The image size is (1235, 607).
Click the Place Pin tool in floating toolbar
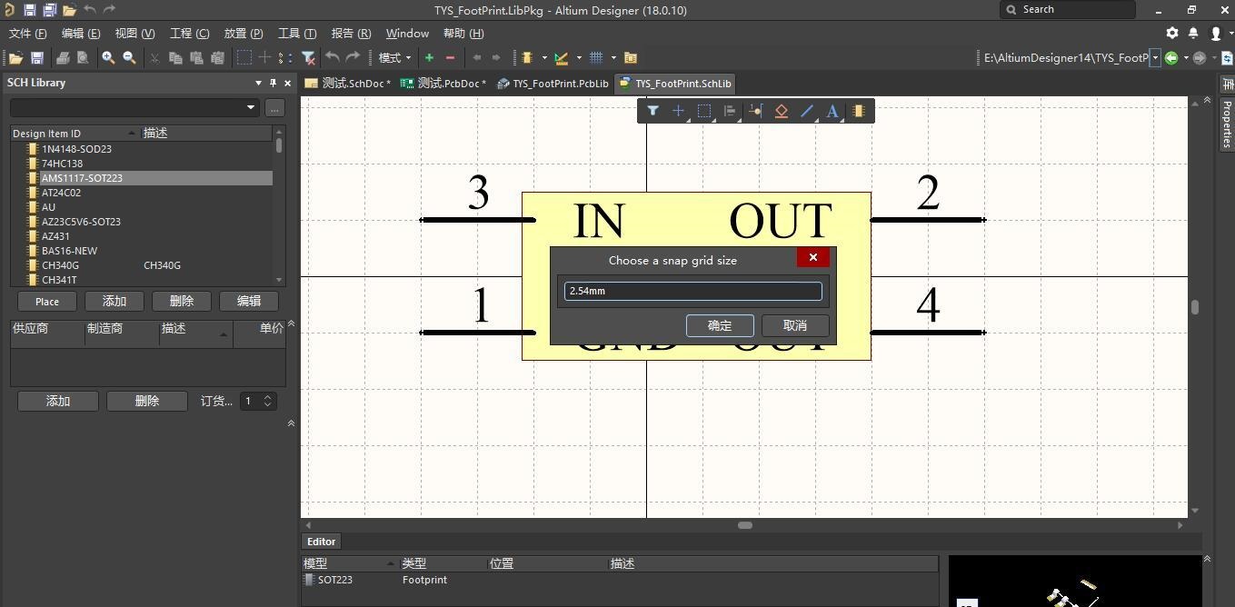tap(755, 111)
